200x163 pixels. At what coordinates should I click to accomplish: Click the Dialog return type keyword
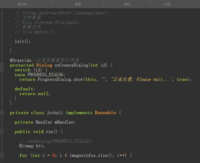pos(44,65)
